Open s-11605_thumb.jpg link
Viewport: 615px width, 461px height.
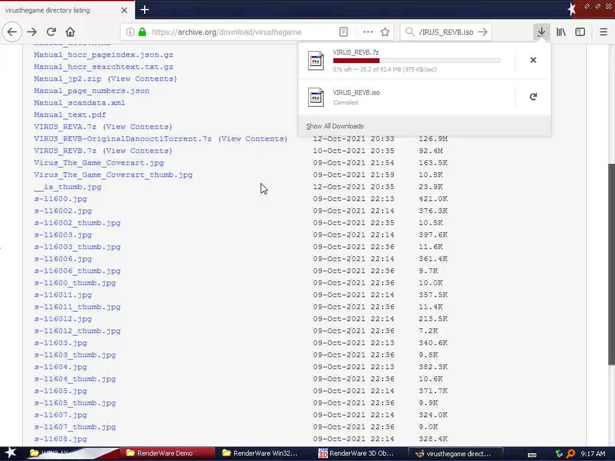(75, 403)
